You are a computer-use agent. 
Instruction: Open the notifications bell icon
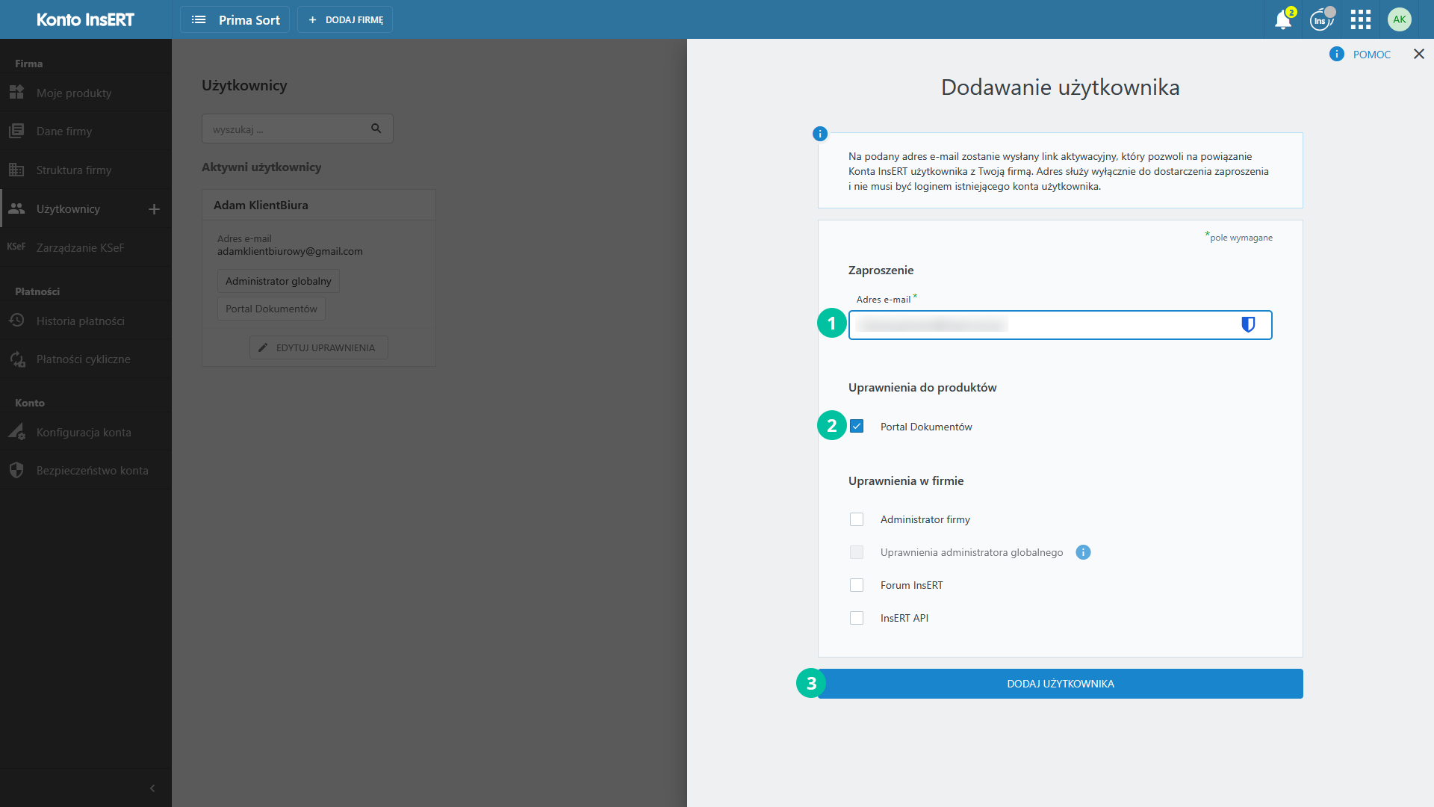(1282, 20)
